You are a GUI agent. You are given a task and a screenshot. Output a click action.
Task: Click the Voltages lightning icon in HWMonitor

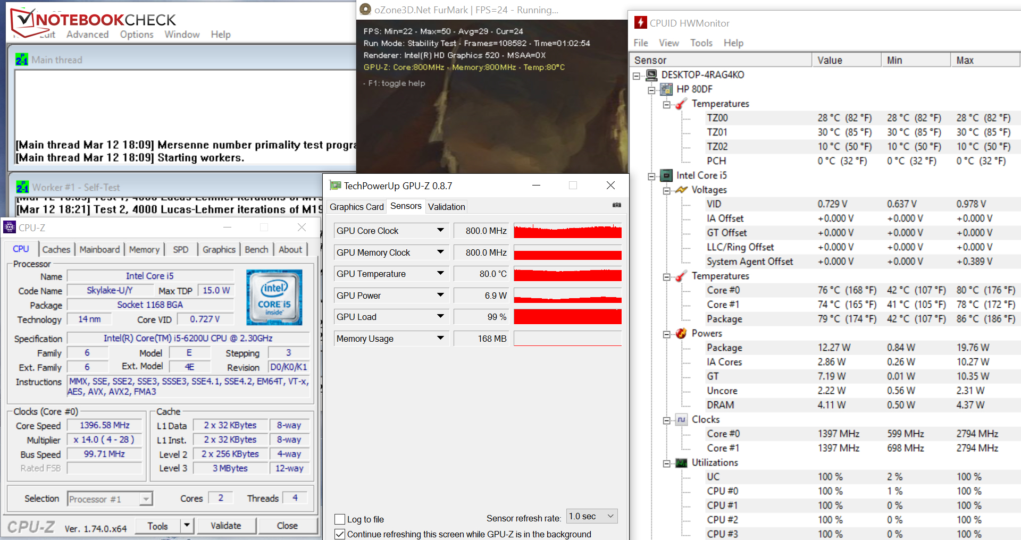[x=681, y=190]
